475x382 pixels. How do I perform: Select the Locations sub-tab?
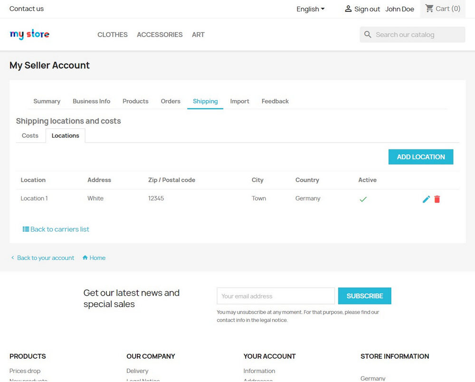click(x=66, y=136)
